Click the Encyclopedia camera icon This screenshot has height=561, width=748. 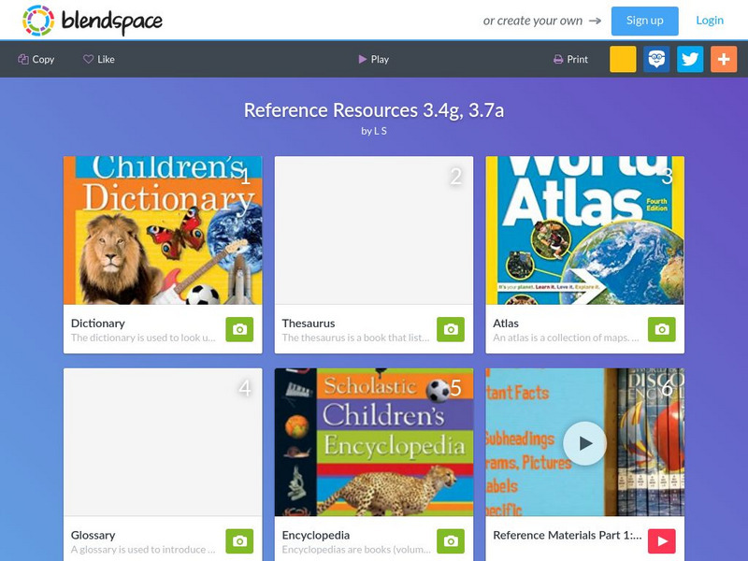coord(451,541)
